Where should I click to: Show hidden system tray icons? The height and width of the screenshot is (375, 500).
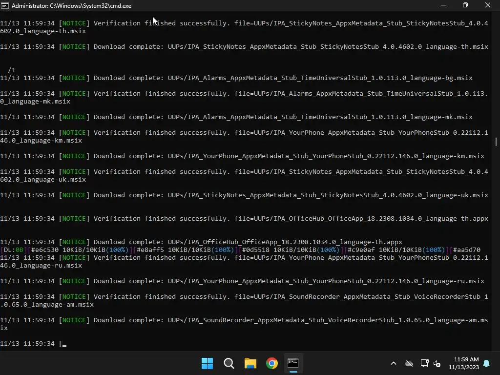pos(394,363)
